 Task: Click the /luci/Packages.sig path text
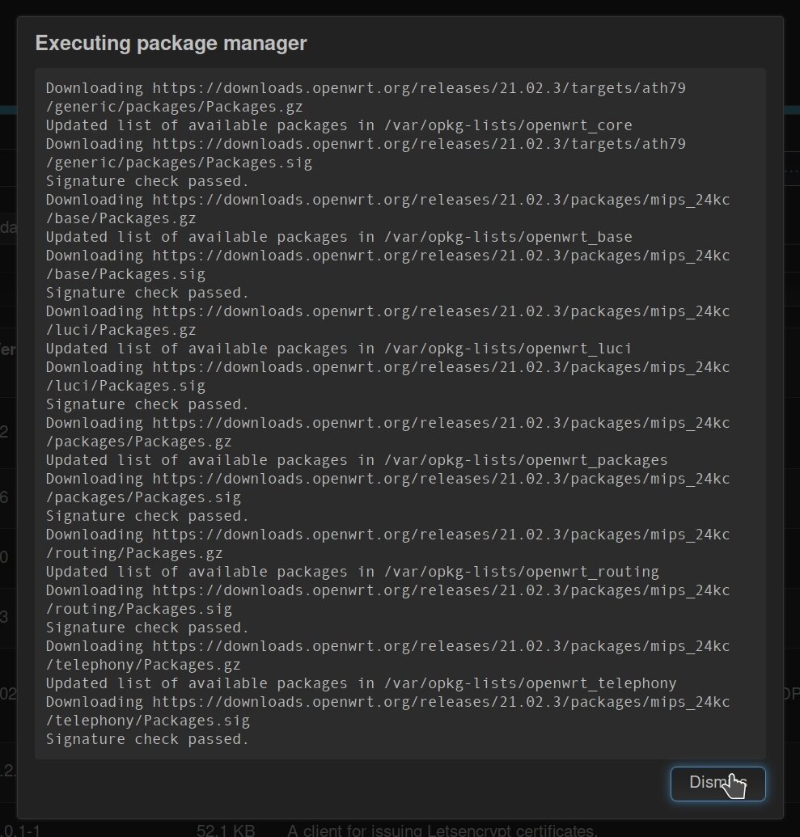[x=125, y=386]
